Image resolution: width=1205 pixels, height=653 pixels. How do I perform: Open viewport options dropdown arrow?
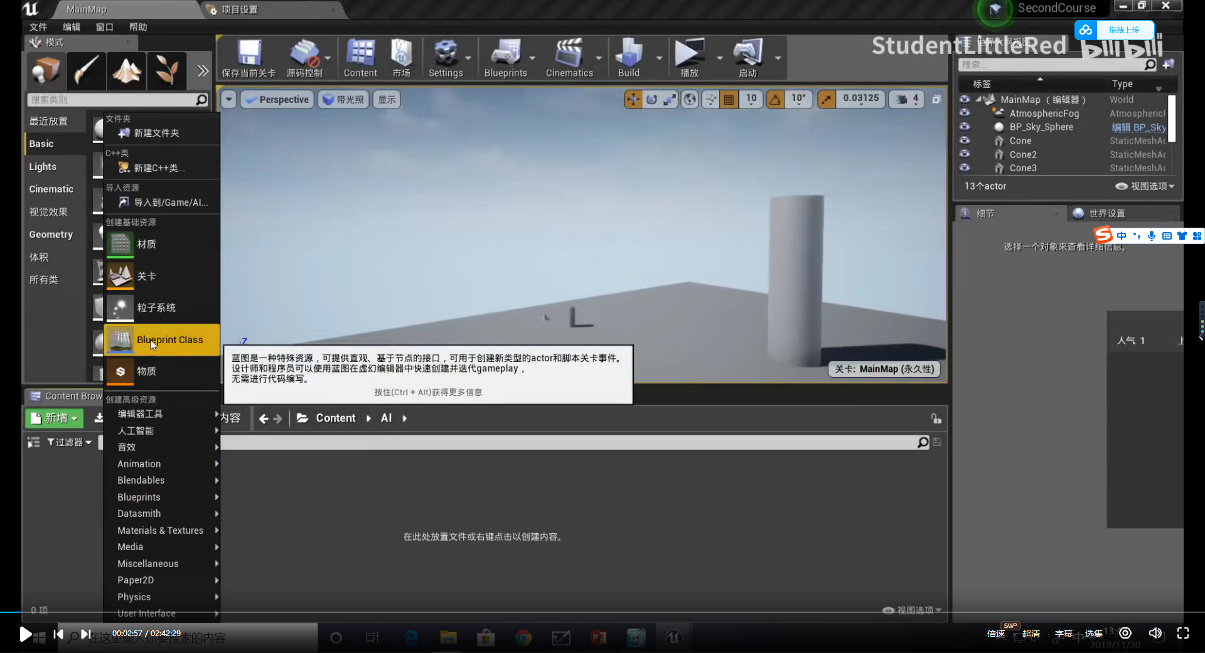point(228,99)
